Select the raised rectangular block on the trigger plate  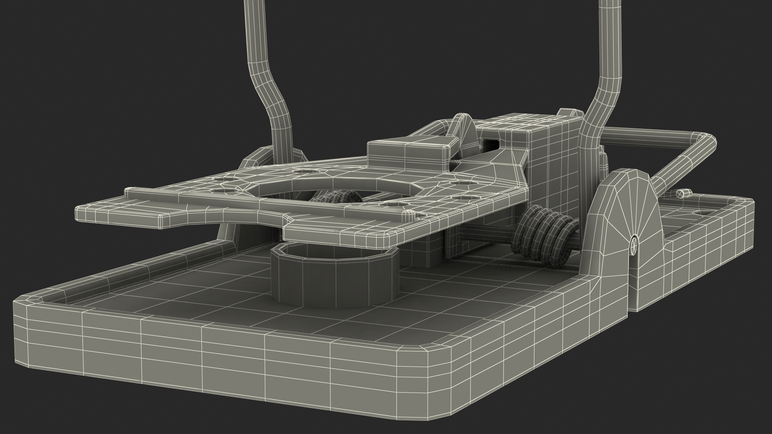click(413, 155)
